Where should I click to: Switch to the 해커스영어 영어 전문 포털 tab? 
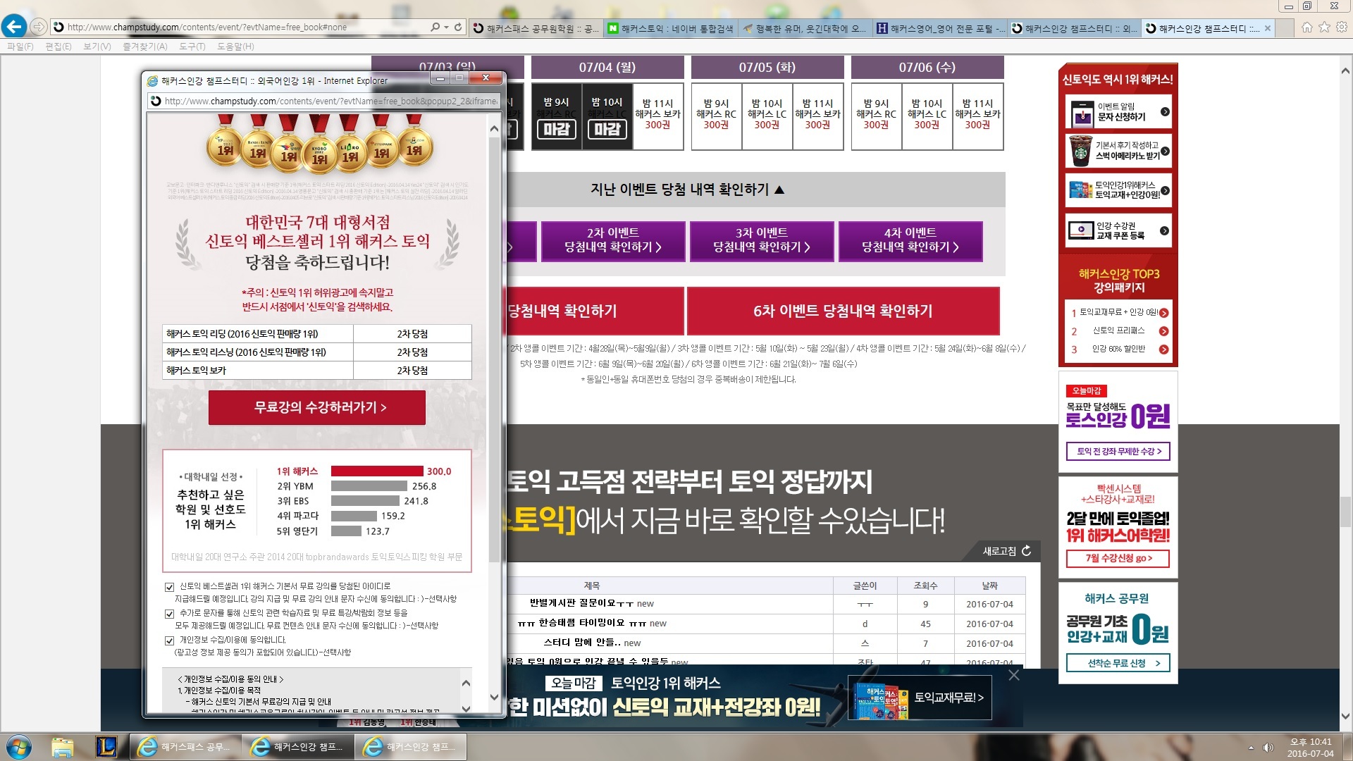[939, 28]
